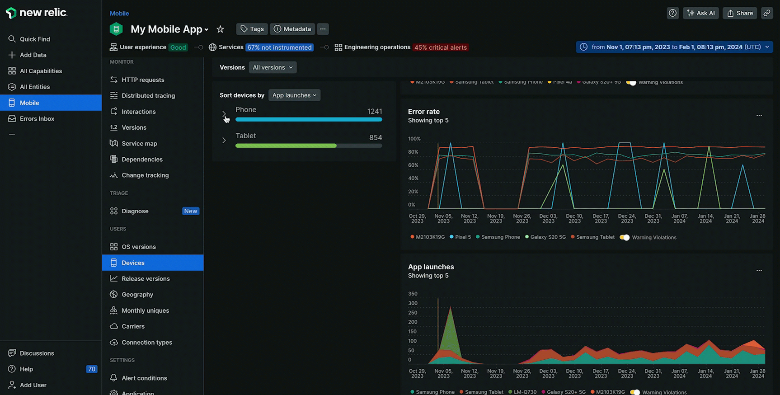Toggle Warning Violations on Error rate chart
The image size is (780, 395).
(x=625, y=237)
